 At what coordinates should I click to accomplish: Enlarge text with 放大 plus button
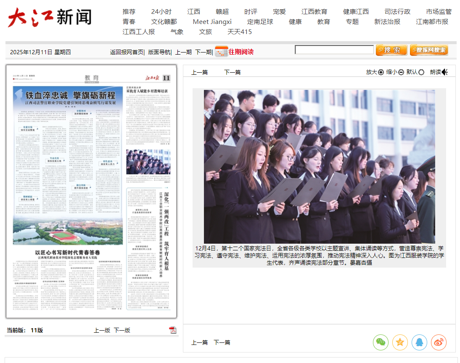pyautogui.click(x=381, y=72)
